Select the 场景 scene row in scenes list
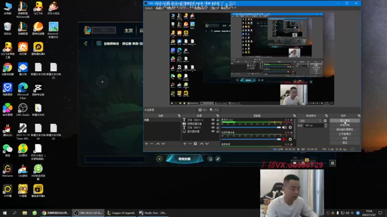This screenshot has width=387, height=217. tap(162, 120)
